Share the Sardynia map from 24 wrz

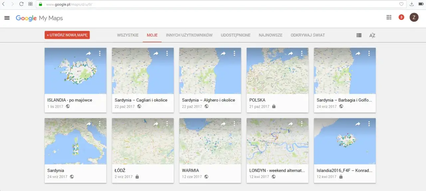coord(89,124)
